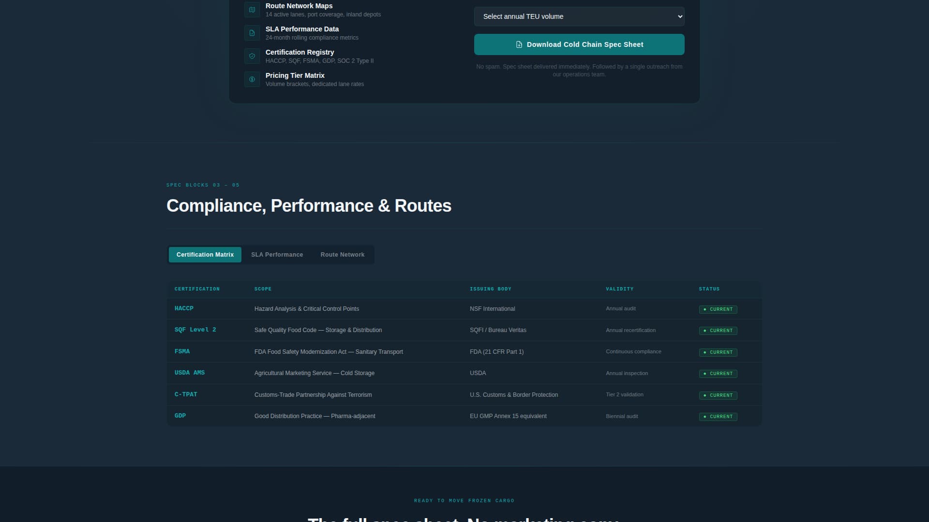This screenshot has width=929, height=522.
Task: Switch to the Route Network tab
Action: 342,255
